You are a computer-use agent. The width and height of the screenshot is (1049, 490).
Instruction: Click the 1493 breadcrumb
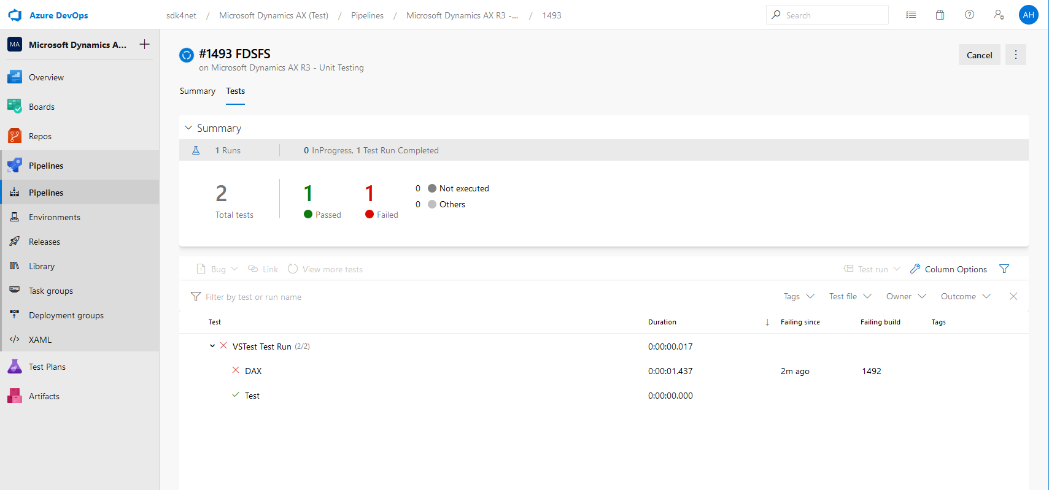click(552, 15)
